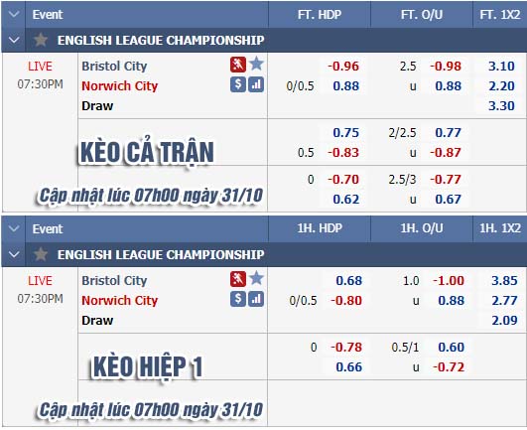527x430 pixels.
Task: Toggle favorite star for first-half Bristol City match
Action: tap(256, 278)
